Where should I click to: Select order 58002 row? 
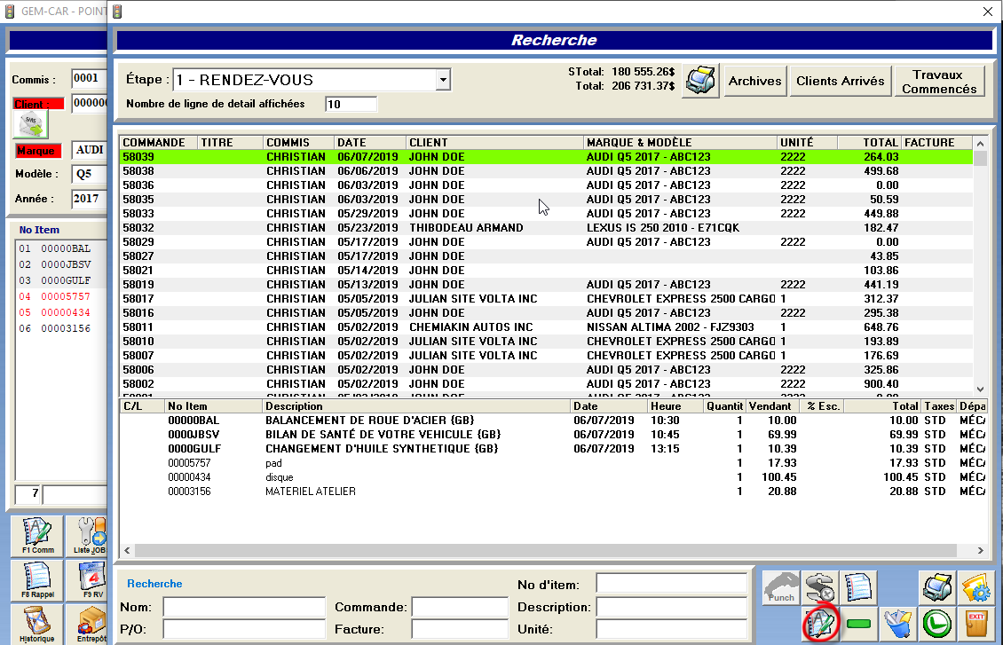(546, 383)
